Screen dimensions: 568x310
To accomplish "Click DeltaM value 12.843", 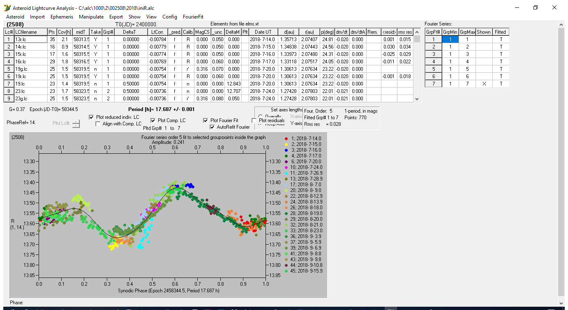I will pos(233,84).
